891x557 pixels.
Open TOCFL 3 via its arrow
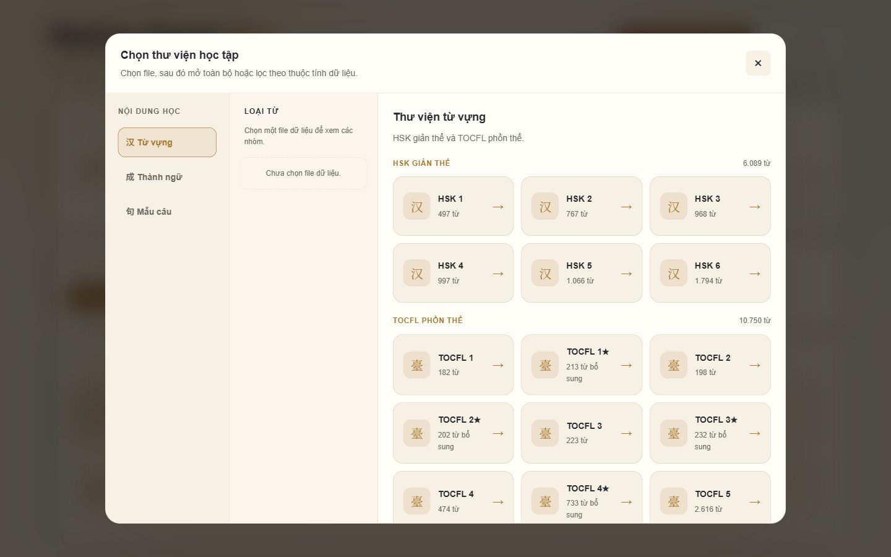tap(626, 433)
